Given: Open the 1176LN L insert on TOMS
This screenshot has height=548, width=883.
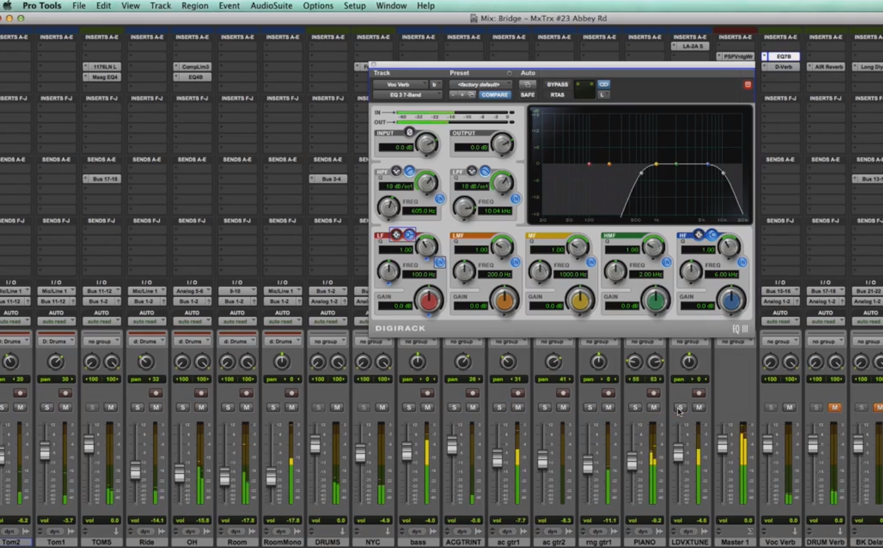Looking at the screenshot, I should tap(102, 67).
